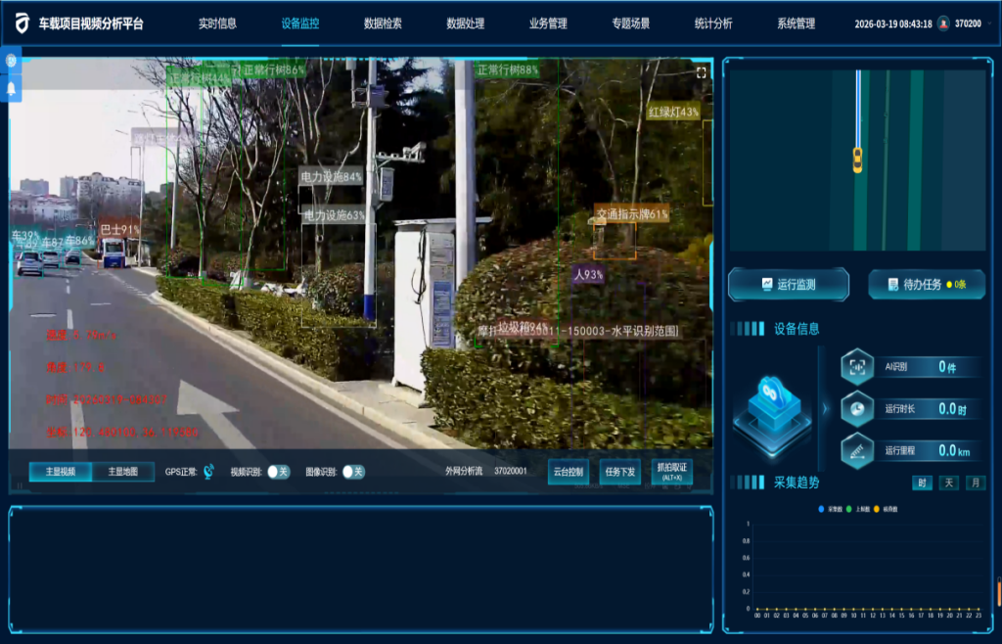Open the 370200 user account dropdown
The image size is (1002, 644).
(x=968, y=23)
